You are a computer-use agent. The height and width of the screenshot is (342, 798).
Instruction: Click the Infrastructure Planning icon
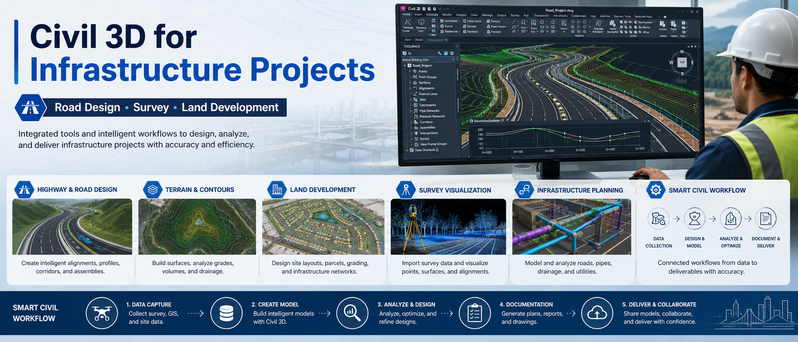click(524, 190)
